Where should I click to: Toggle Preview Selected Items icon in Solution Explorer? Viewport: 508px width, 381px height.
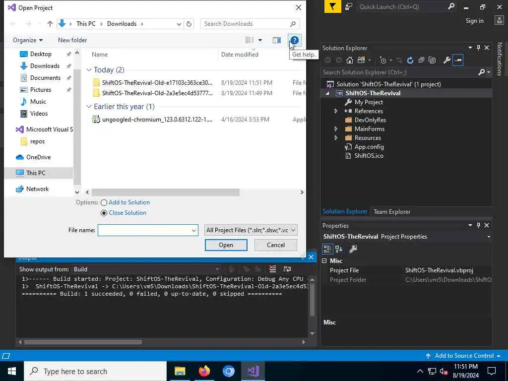coord(458,60)
